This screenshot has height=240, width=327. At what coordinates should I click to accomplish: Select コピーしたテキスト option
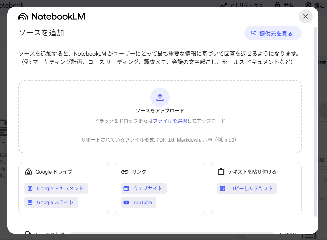247,189
